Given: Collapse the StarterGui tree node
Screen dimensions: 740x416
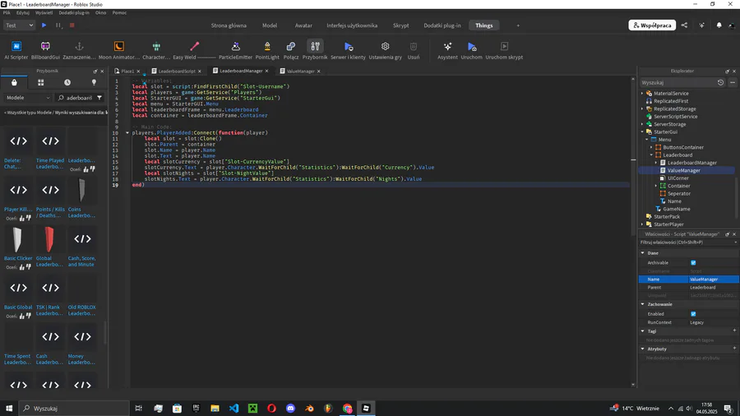Looking at the screenshot, I should [x=642, y=132].
